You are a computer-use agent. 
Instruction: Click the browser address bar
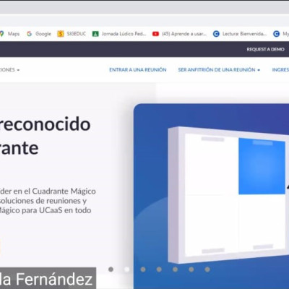[144, 21]
